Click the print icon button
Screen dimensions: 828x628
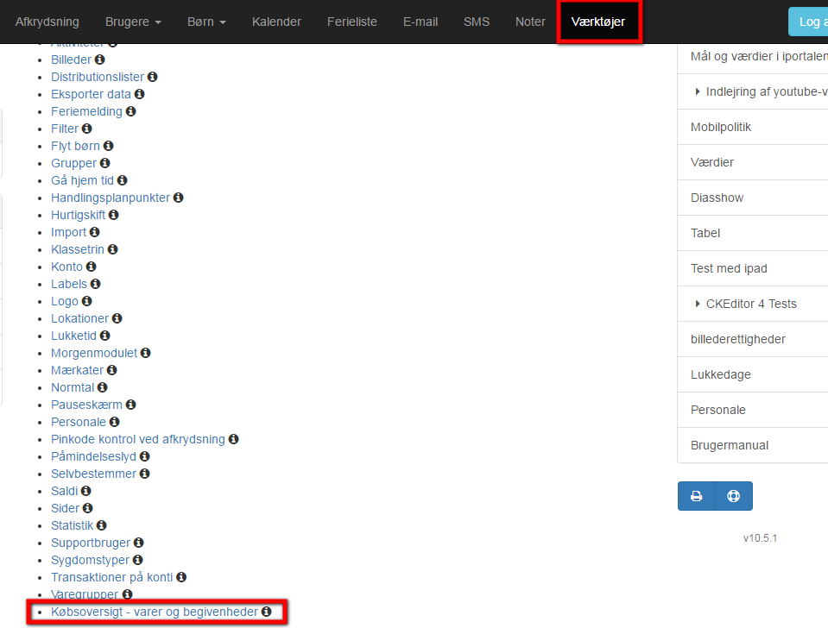pos(697,496)
